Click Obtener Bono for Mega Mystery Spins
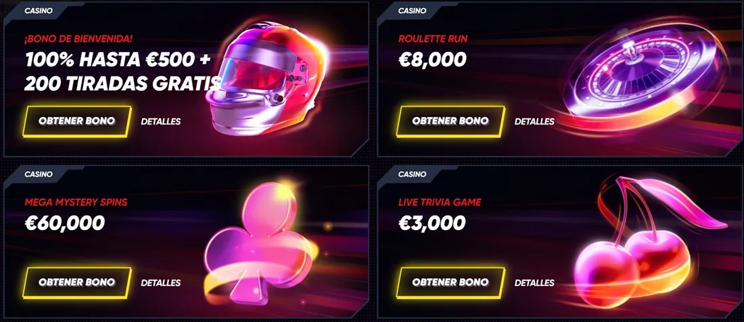This screenshot has height=322, width=744. 77,283
